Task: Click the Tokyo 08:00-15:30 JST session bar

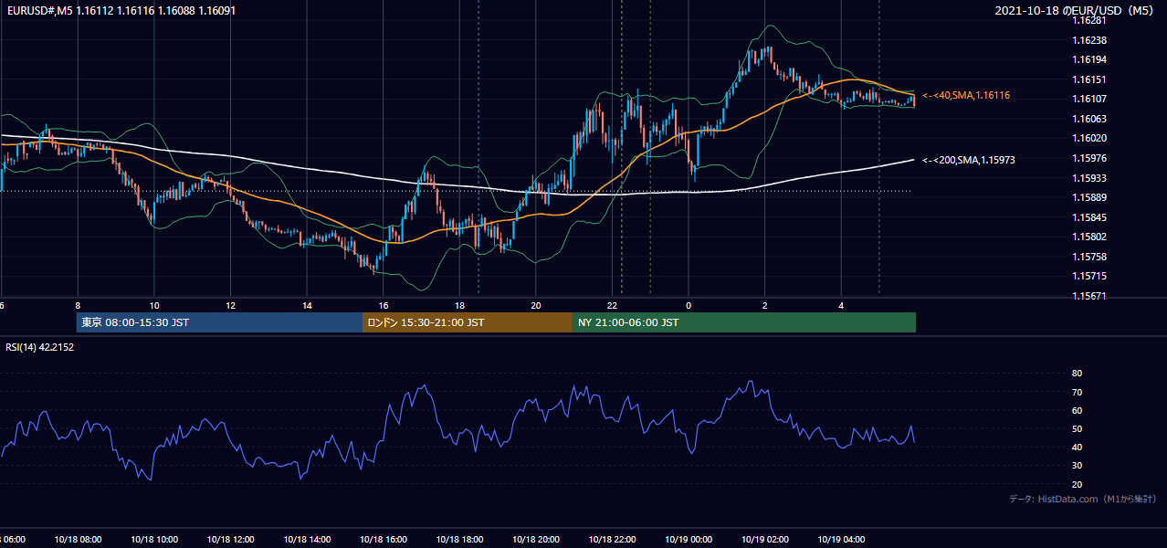Action: [x=219, y=322]
